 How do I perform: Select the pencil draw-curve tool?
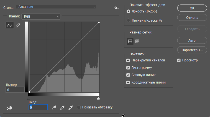coord(18,25)
